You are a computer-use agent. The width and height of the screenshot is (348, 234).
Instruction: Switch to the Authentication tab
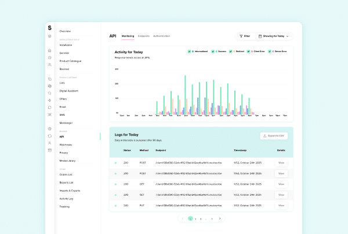pos(162,36)
